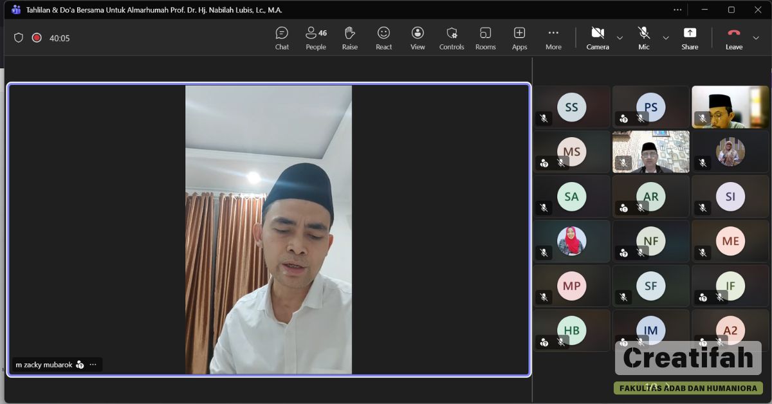Screen dimensions: 772x404
Task: Open breakout Rooms
Action: pos(485,38)
